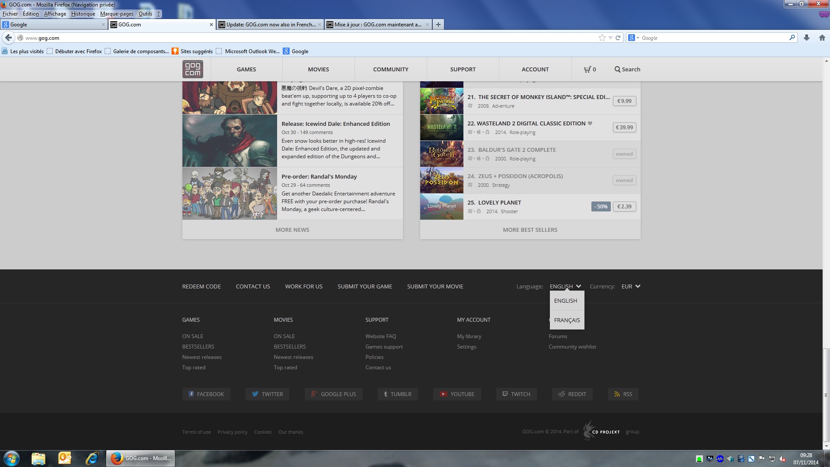Click the Firefox back arrow button
This screenshot has width=830, height=467.
(8, 38)
